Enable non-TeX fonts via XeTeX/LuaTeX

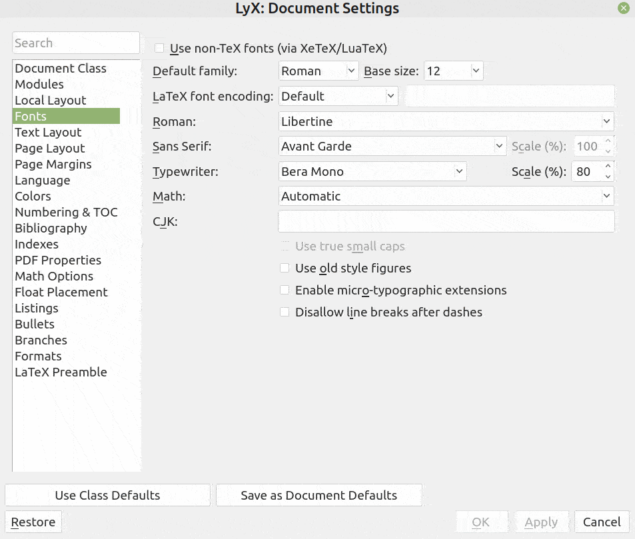point(159,48)
